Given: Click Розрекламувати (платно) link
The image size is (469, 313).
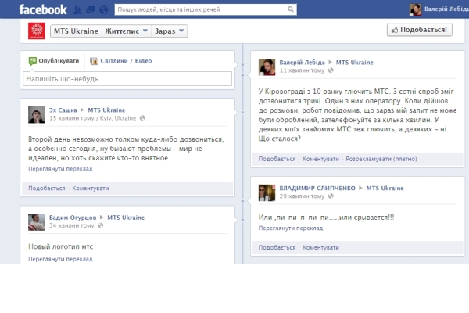Looking at the screenshot, I should tap(381, 159).
